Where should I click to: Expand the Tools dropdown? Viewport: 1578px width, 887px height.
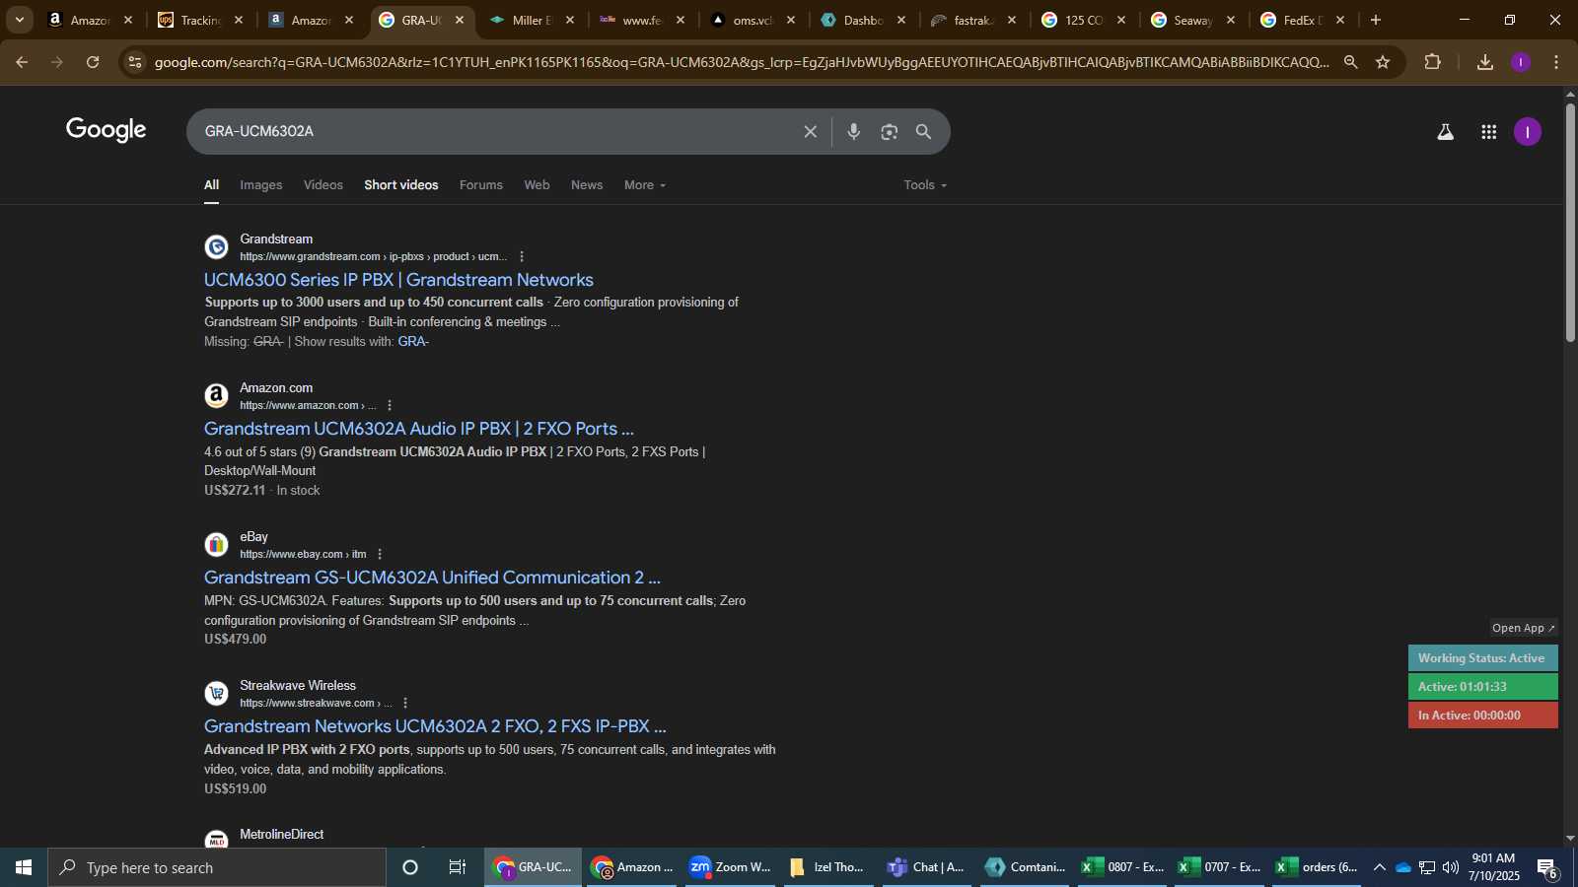pos(925,185)
